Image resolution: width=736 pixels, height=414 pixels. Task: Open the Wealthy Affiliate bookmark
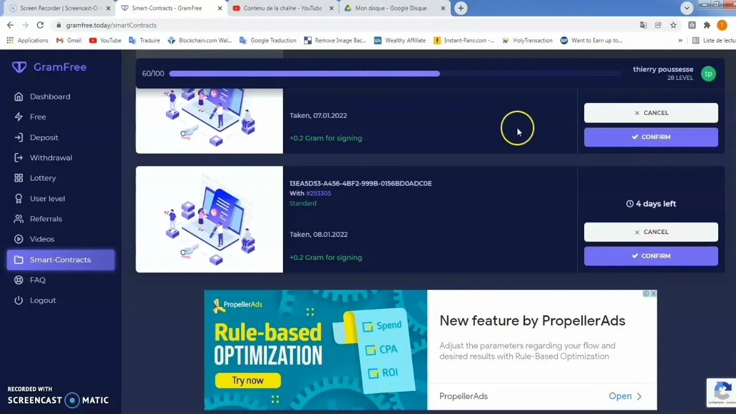click(x=400, y=40)
